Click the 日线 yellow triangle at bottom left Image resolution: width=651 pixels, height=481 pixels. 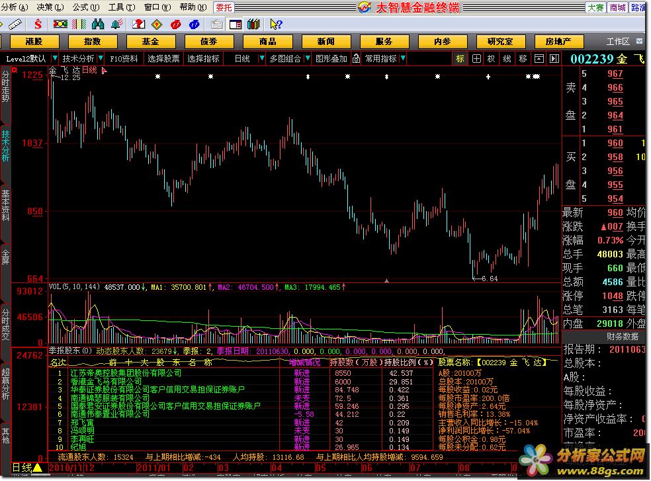[x=38, y=468]
